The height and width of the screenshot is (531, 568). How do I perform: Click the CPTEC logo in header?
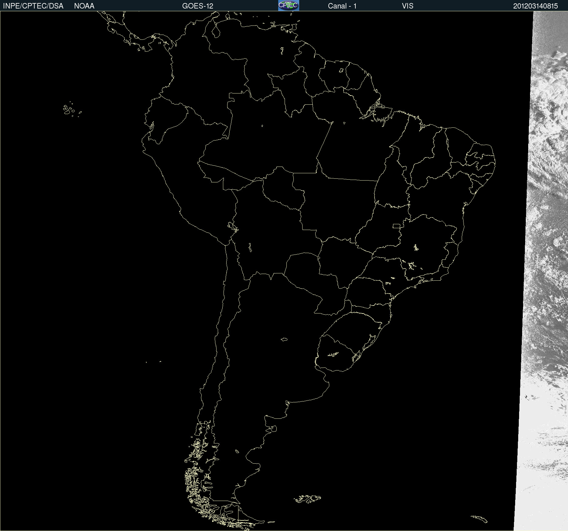coord(289,5)
